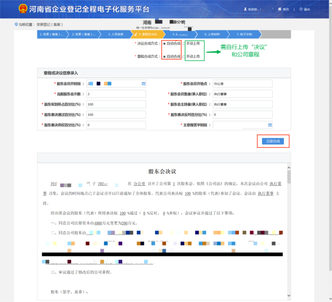
Task: Choose 手动上传 for 章程合成方式
Action: (x=184, y=56)
